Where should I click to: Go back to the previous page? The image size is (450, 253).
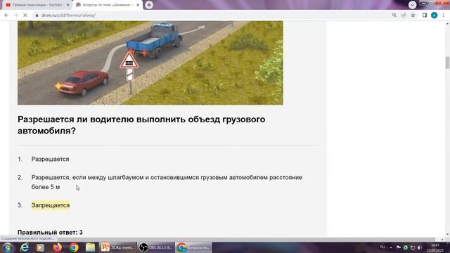pos(6,15)
